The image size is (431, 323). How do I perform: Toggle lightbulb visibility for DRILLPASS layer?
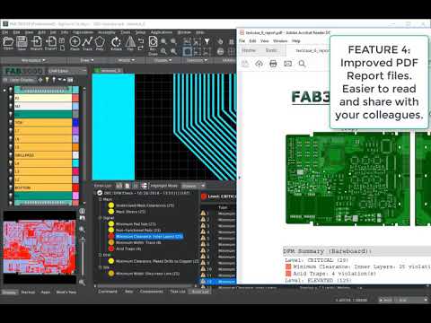[11, 155]
